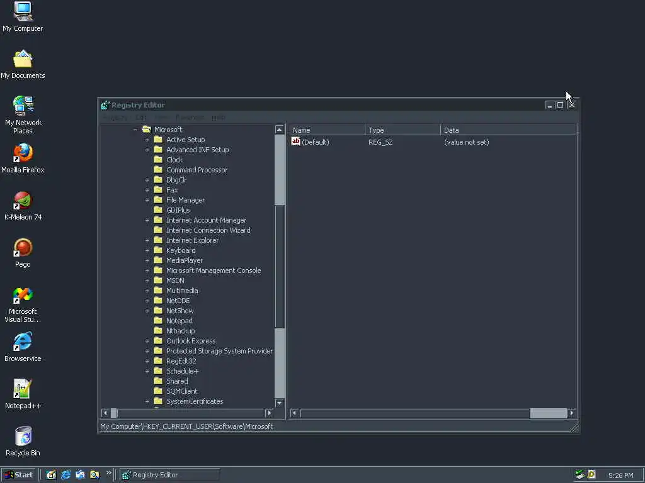Click the Microsoft open folder icon
The width and height of the screenshot is (645, 483).
(x=146, y=130)
